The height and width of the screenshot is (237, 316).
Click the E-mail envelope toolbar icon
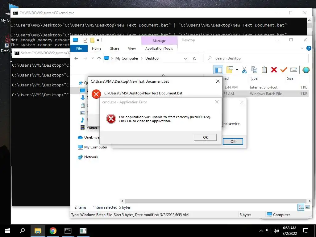coord(294,70)
